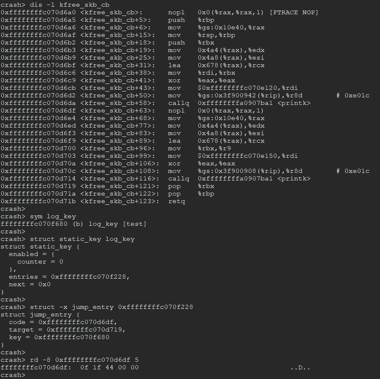380x379 pixels.
Task: Click the 'struct static_key log_key' command
Action: click(82, 239)
